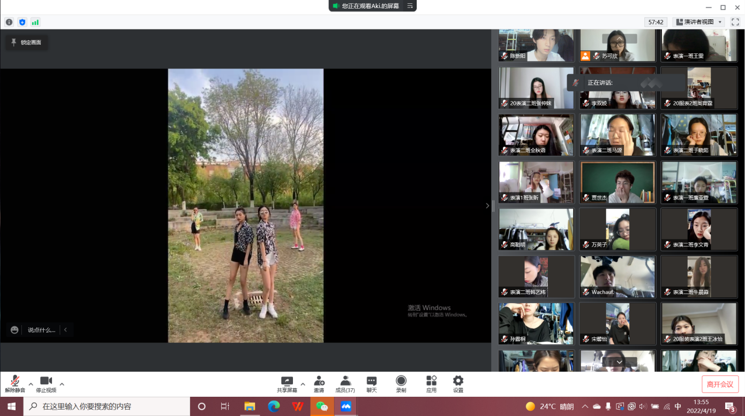Click the Windows taskbar search box
The image size is (745, 416).
point(107,406)
